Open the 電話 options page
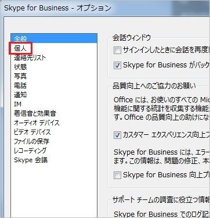Viewport: 210px width, 218px height. 20,85
